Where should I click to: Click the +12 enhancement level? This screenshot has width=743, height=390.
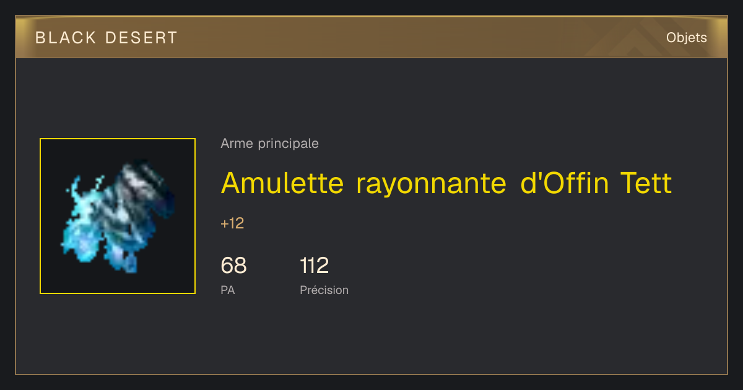(232, 223)
